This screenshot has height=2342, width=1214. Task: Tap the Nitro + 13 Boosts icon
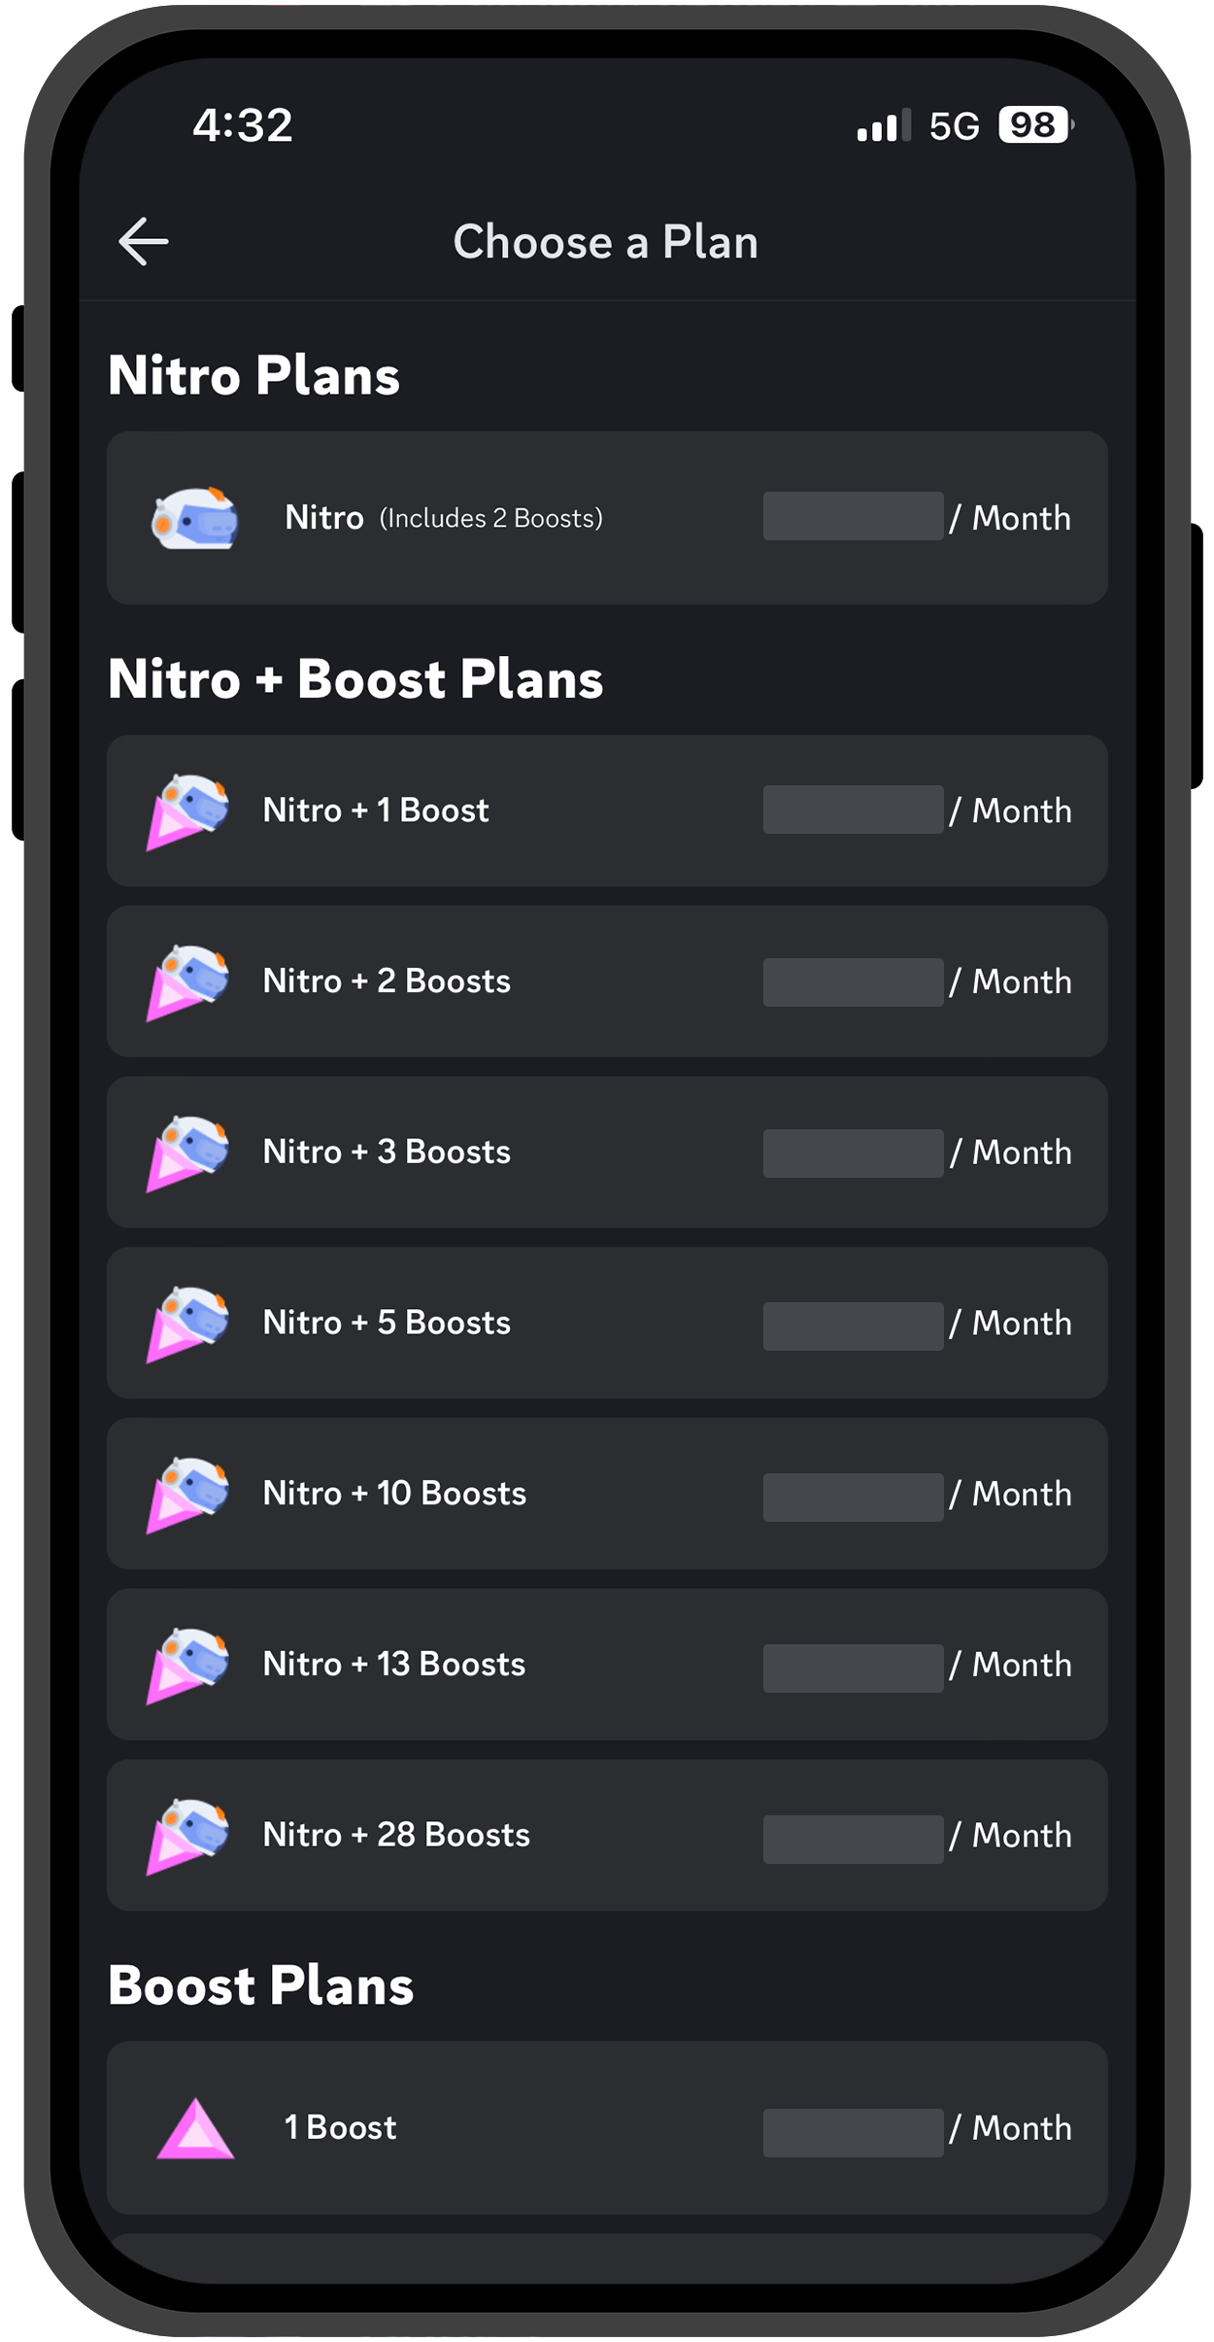point(188,1666)
